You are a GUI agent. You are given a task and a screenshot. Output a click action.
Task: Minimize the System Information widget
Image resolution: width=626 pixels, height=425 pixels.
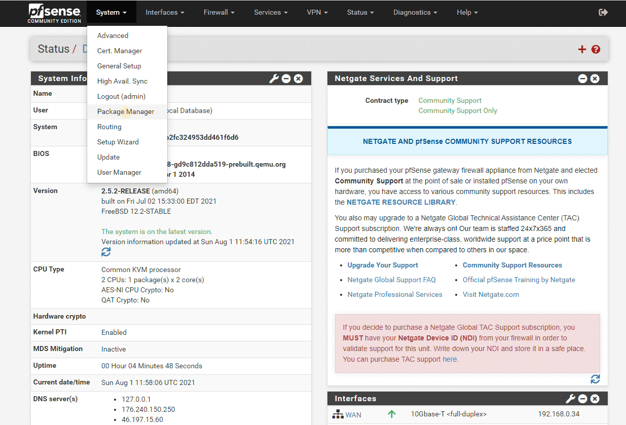[286, 79]
